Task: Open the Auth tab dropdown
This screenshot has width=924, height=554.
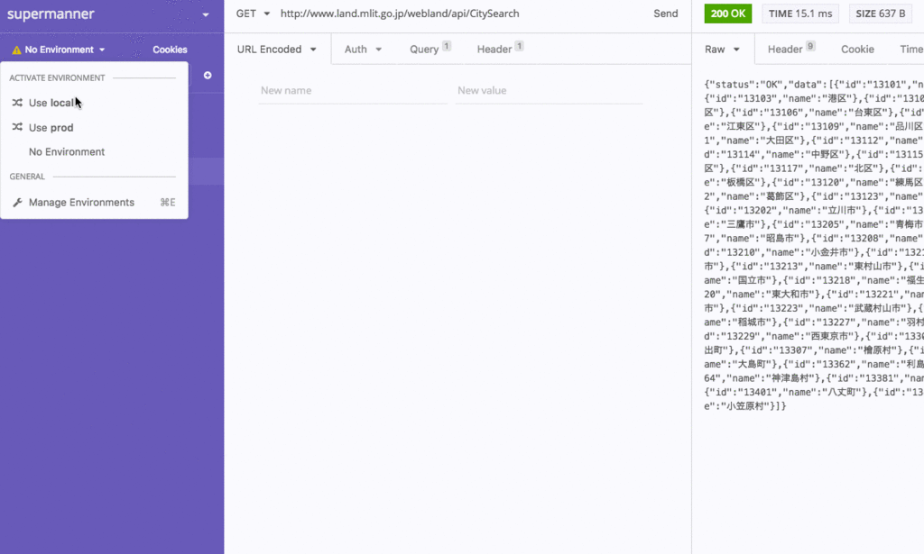Action: pos(363,50)
